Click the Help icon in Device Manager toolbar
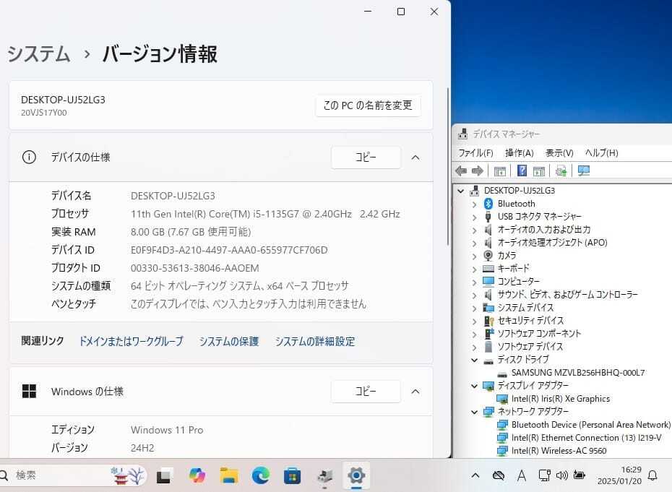 pyautogui.click(x=522, y=171)
